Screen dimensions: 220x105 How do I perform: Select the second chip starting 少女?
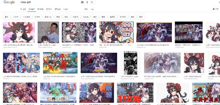point(16,17)
